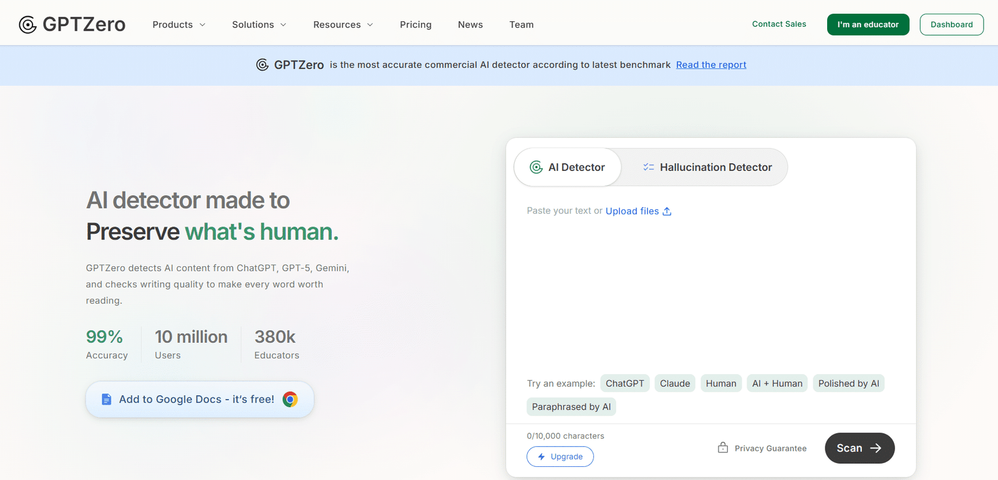
Task: Click the GPTZero icon in the banner
Action: [263, 65]
